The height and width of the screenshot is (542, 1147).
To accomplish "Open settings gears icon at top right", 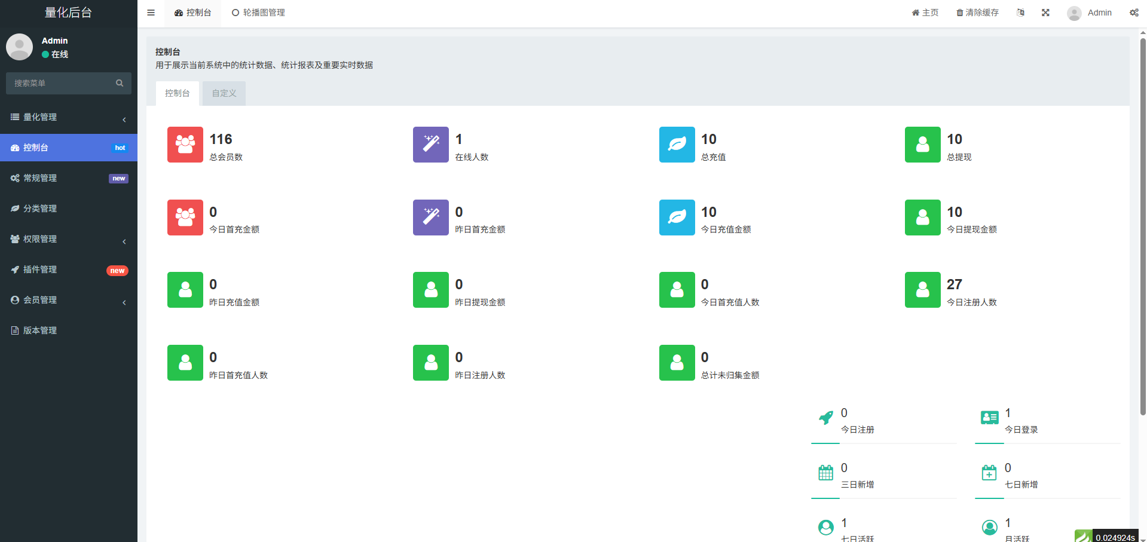I will pyautogui.click(x=1134, y=13).
